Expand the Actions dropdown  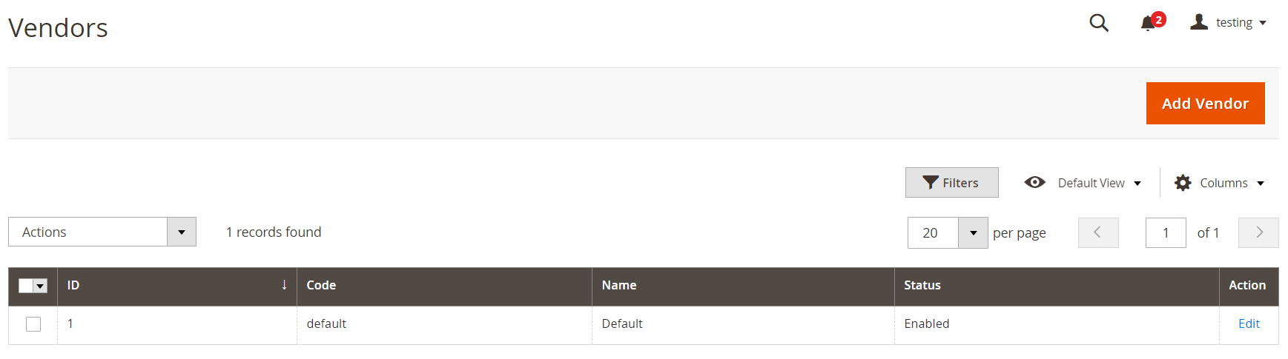tap(181, 232)
